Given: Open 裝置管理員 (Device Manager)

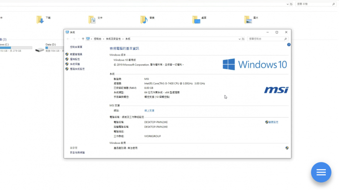Looking at the screenshot, I should (x=76, y=54).
